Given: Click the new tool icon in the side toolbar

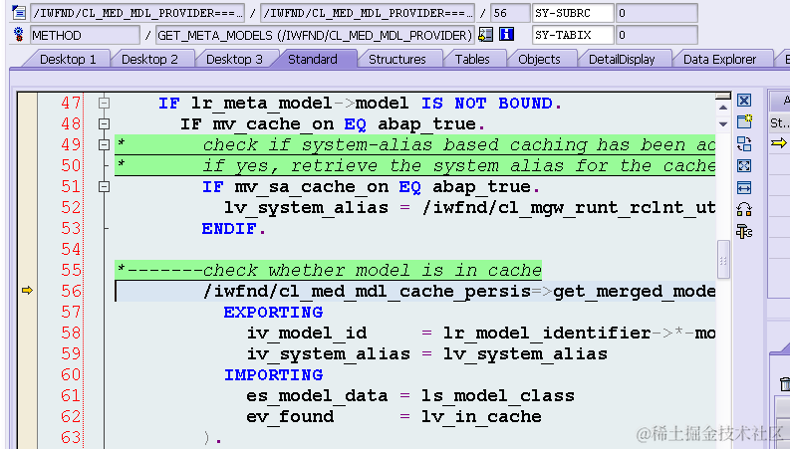Looking at the screenshot, I should (744, 121).
